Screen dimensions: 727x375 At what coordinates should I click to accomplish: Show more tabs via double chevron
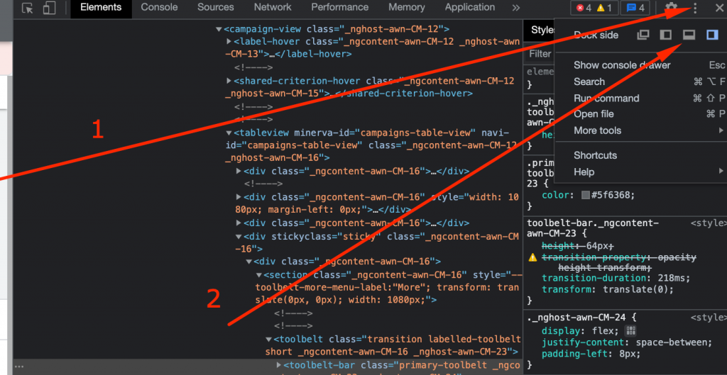[516, 8]
